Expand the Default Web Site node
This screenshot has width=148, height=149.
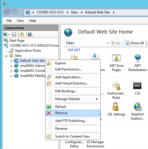11,61
